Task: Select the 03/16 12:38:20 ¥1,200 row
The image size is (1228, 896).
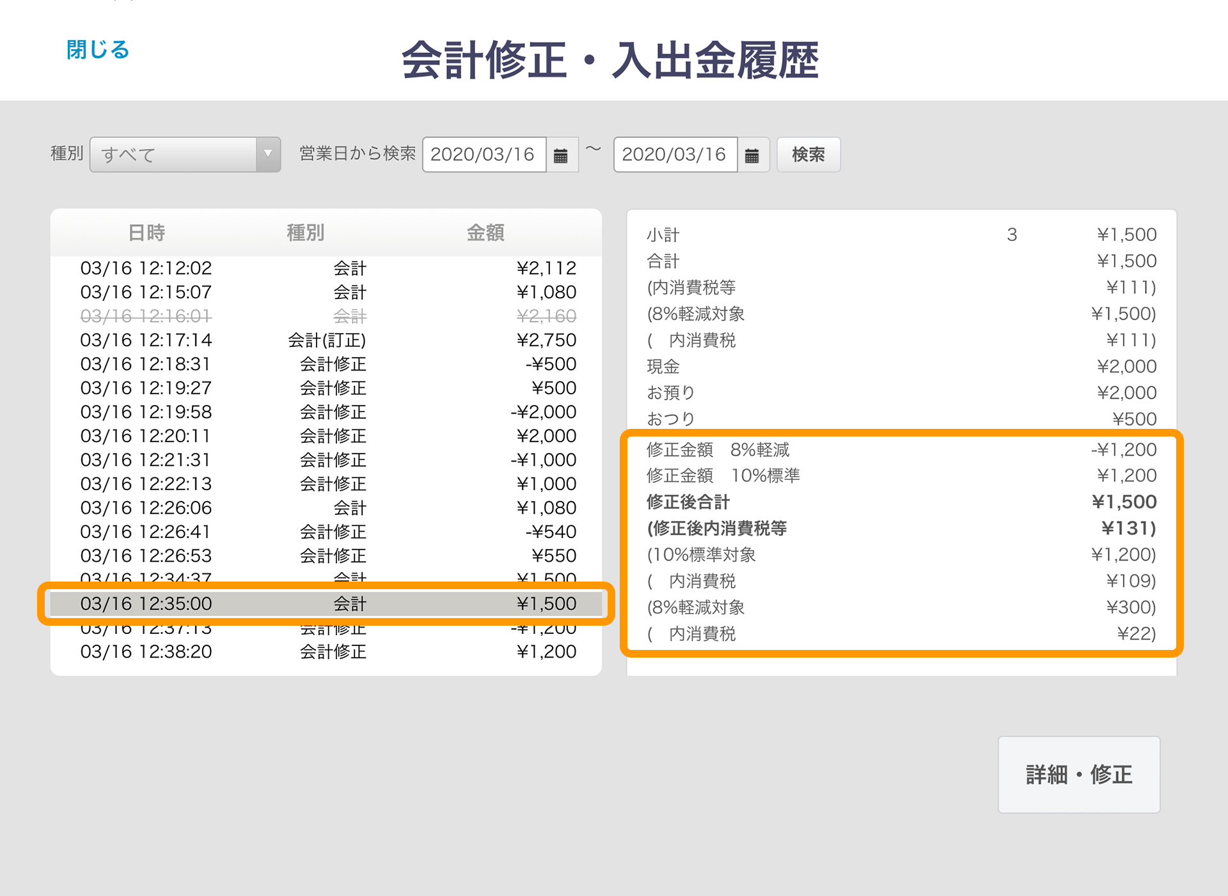Action: coord(326,651)
